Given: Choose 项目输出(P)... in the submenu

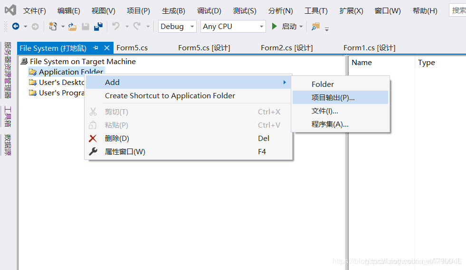Looking at the screenshot, I should coord(340,97).
